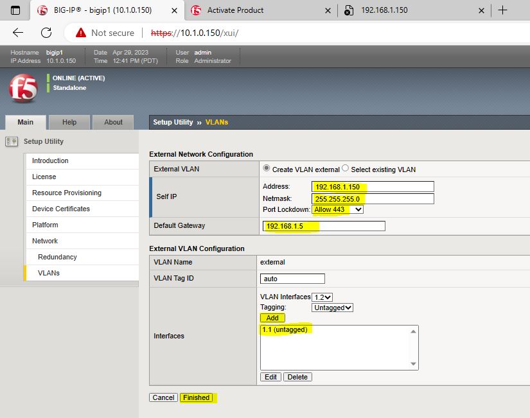Viewport: 530px width, 418px height.
Task: Click the Setup Utility sidebar icon
Action: pos(12,141)
